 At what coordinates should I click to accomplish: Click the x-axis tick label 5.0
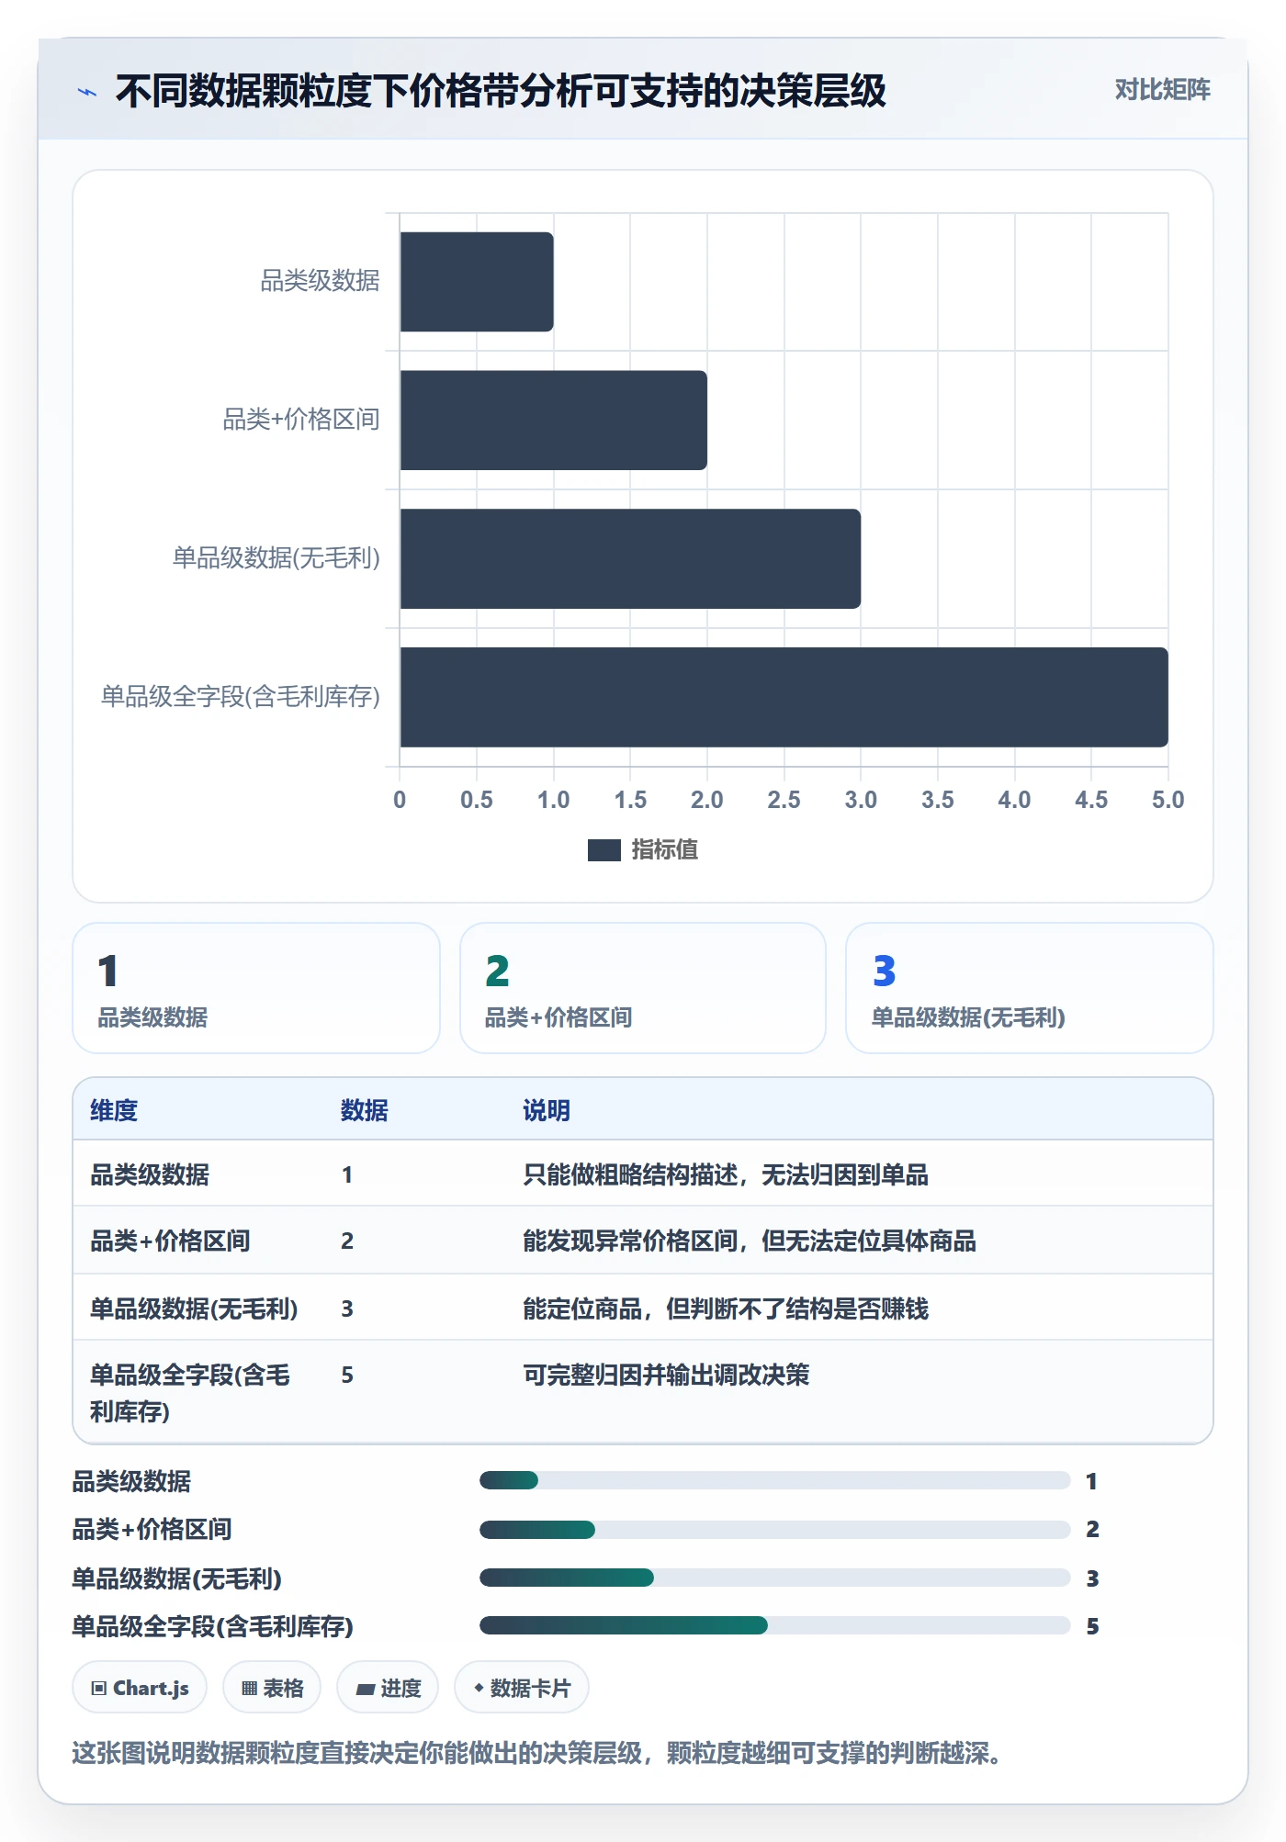[1168, 800]
